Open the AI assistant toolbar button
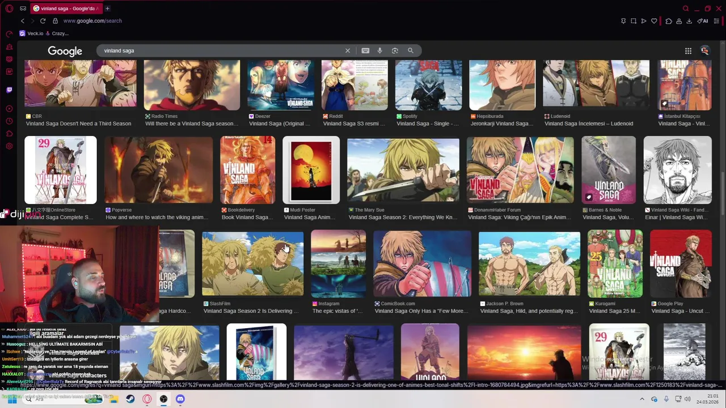The height and width of the screenshot is (408, 726). (703, 21)
